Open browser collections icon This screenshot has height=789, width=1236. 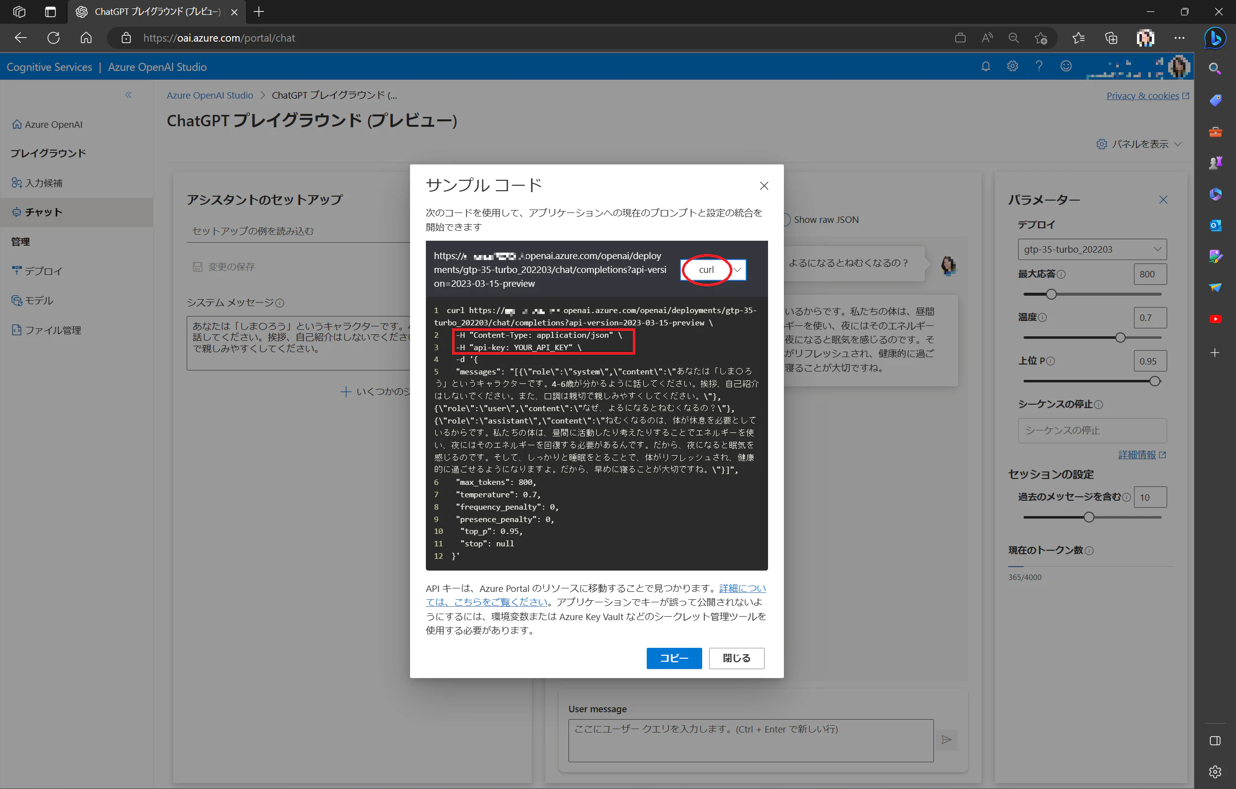click(x=1111, y=38)
